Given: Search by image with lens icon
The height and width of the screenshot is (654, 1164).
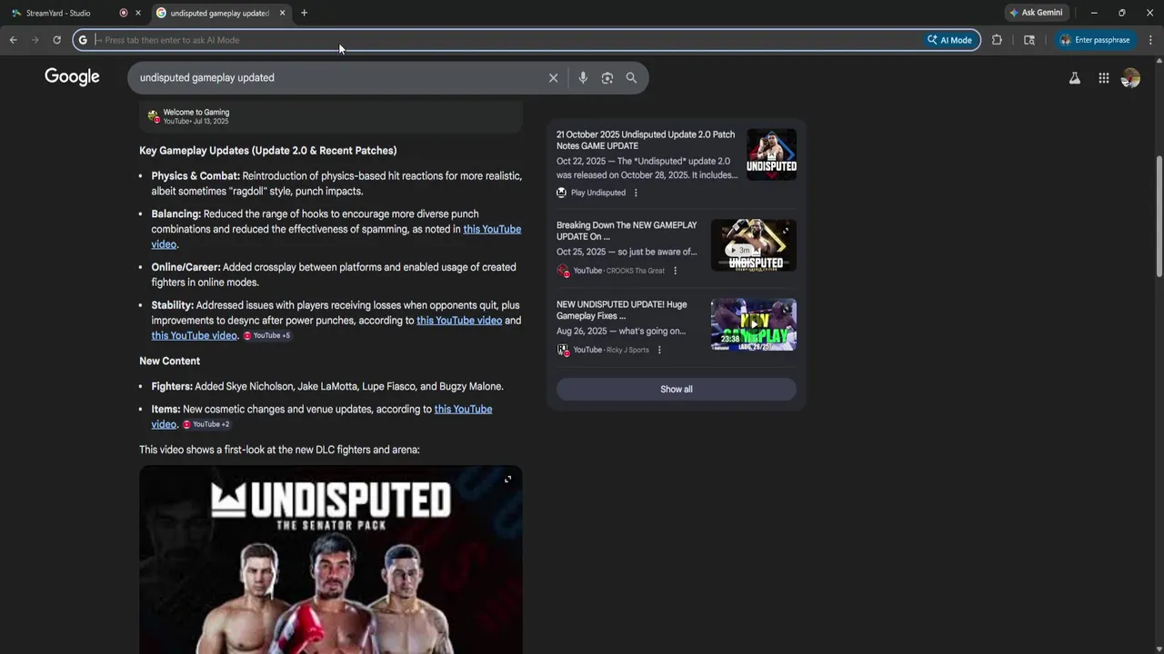Looking at the screenshot, I should coord(607,78).
